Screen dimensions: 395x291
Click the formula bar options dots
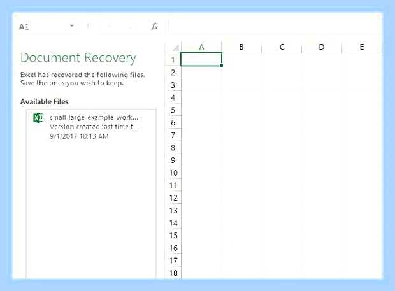tap(88, 26)
